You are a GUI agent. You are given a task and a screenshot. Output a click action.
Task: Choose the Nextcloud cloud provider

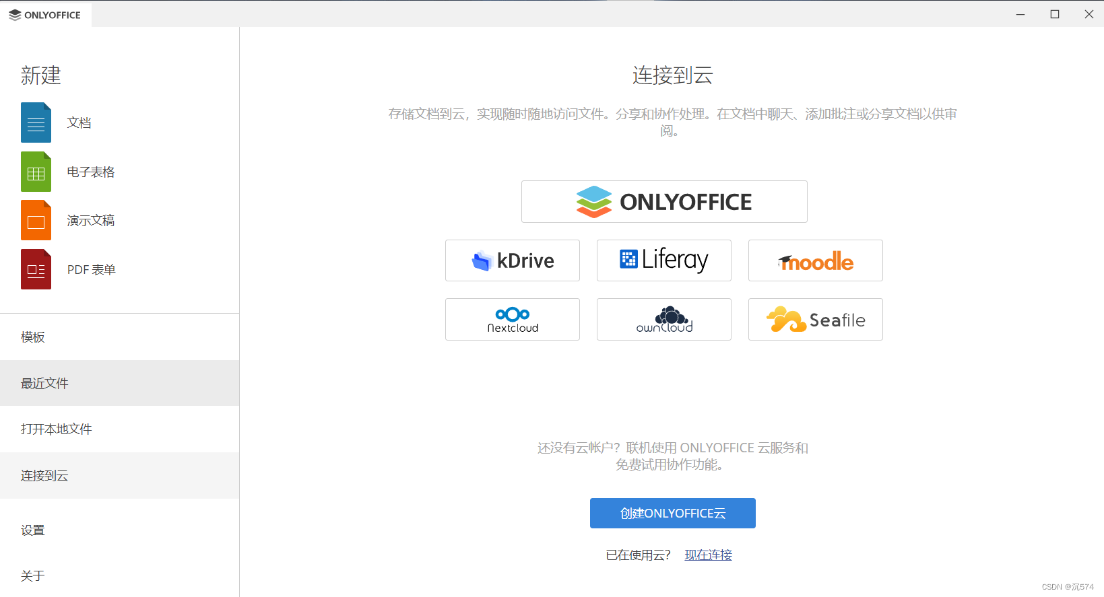click(x=513, y=319)
